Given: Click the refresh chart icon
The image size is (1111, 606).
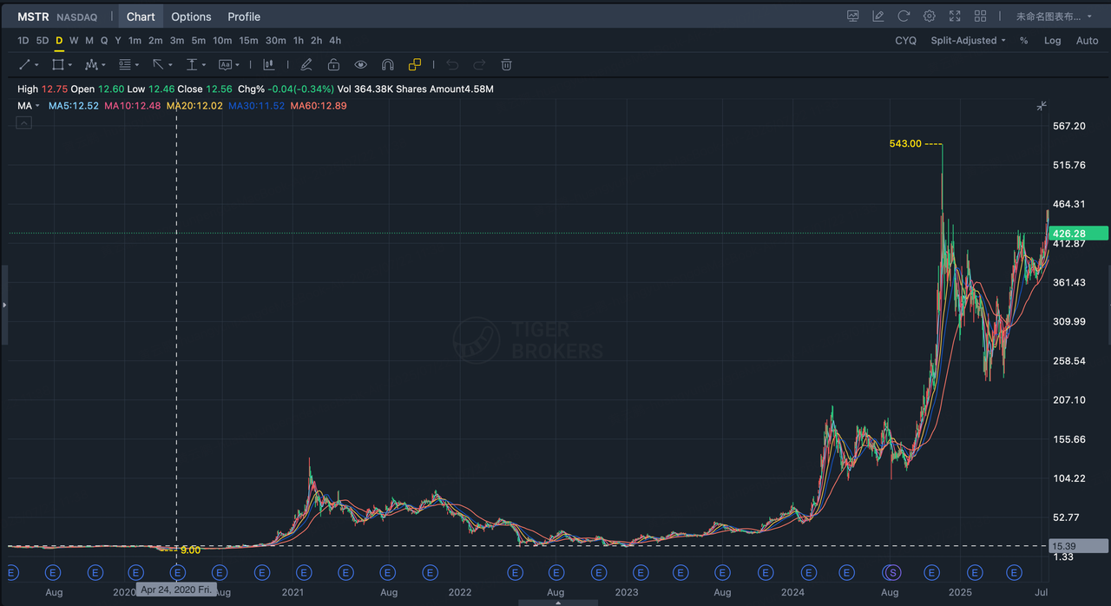Looking at the screenshot, I should pyautogui.click(x=904, y=16).
